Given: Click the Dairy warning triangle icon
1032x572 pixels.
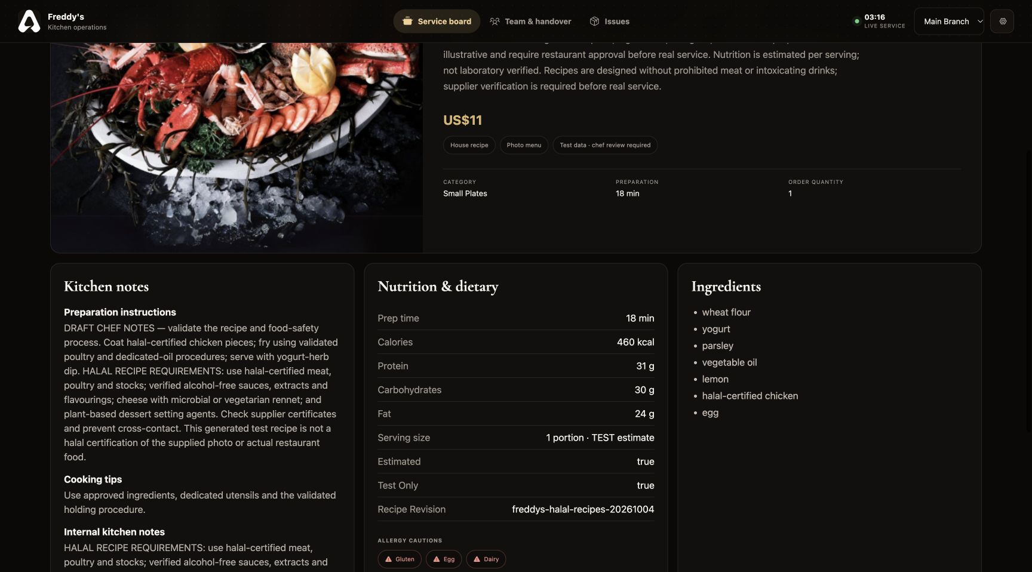Looking at the screenshot, I should pos(477,559).
